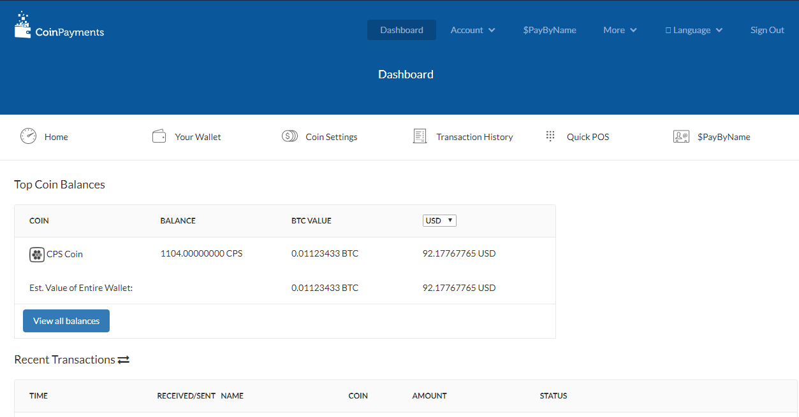Click the $PayByName contact card icon
The height and width of the screenshot is (417, 799).
pos(681,136)
